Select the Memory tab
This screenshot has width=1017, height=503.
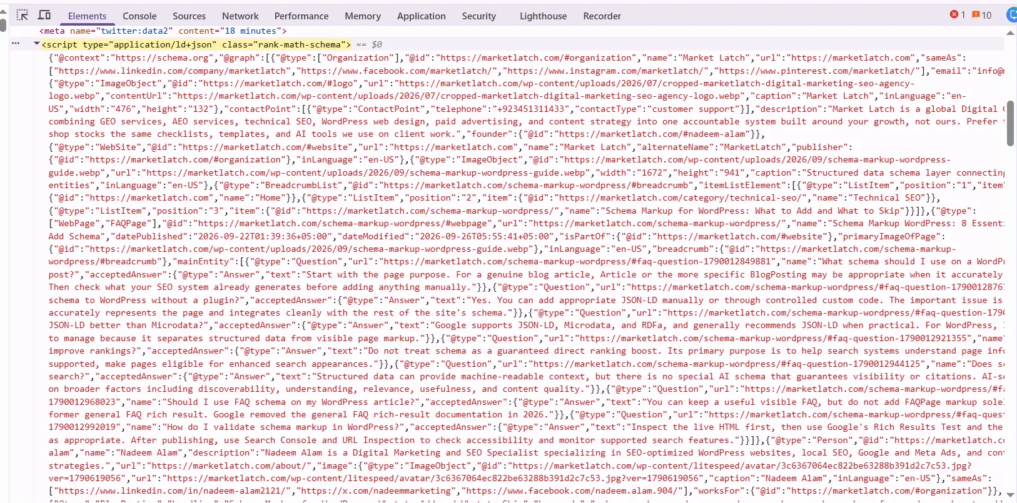(363, 16)
